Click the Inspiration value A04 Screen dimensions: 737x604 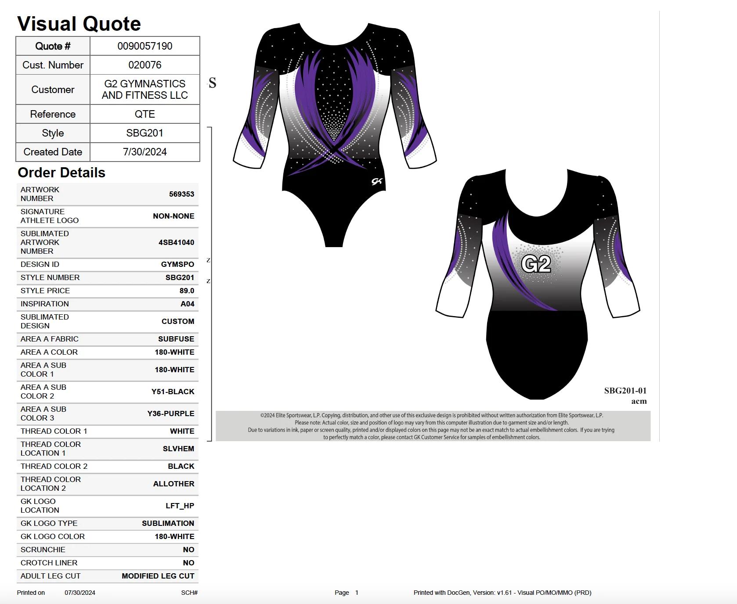point(188,304)
